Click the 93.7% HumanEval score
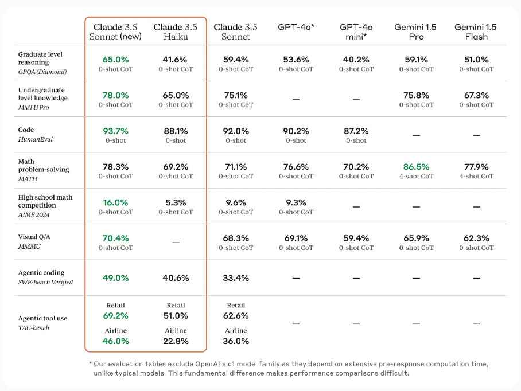 116,131
